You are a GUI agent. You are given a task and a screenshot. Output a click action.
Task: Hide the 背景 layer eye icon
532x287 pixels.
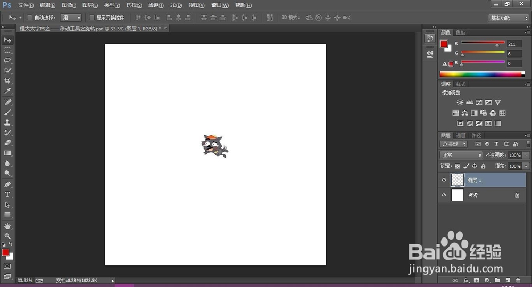coord(444,195)
